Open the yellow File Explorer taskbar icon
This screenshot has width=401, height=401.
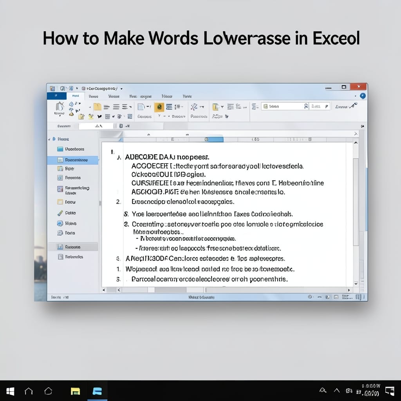pyautogui.click(x=76, y=391)
